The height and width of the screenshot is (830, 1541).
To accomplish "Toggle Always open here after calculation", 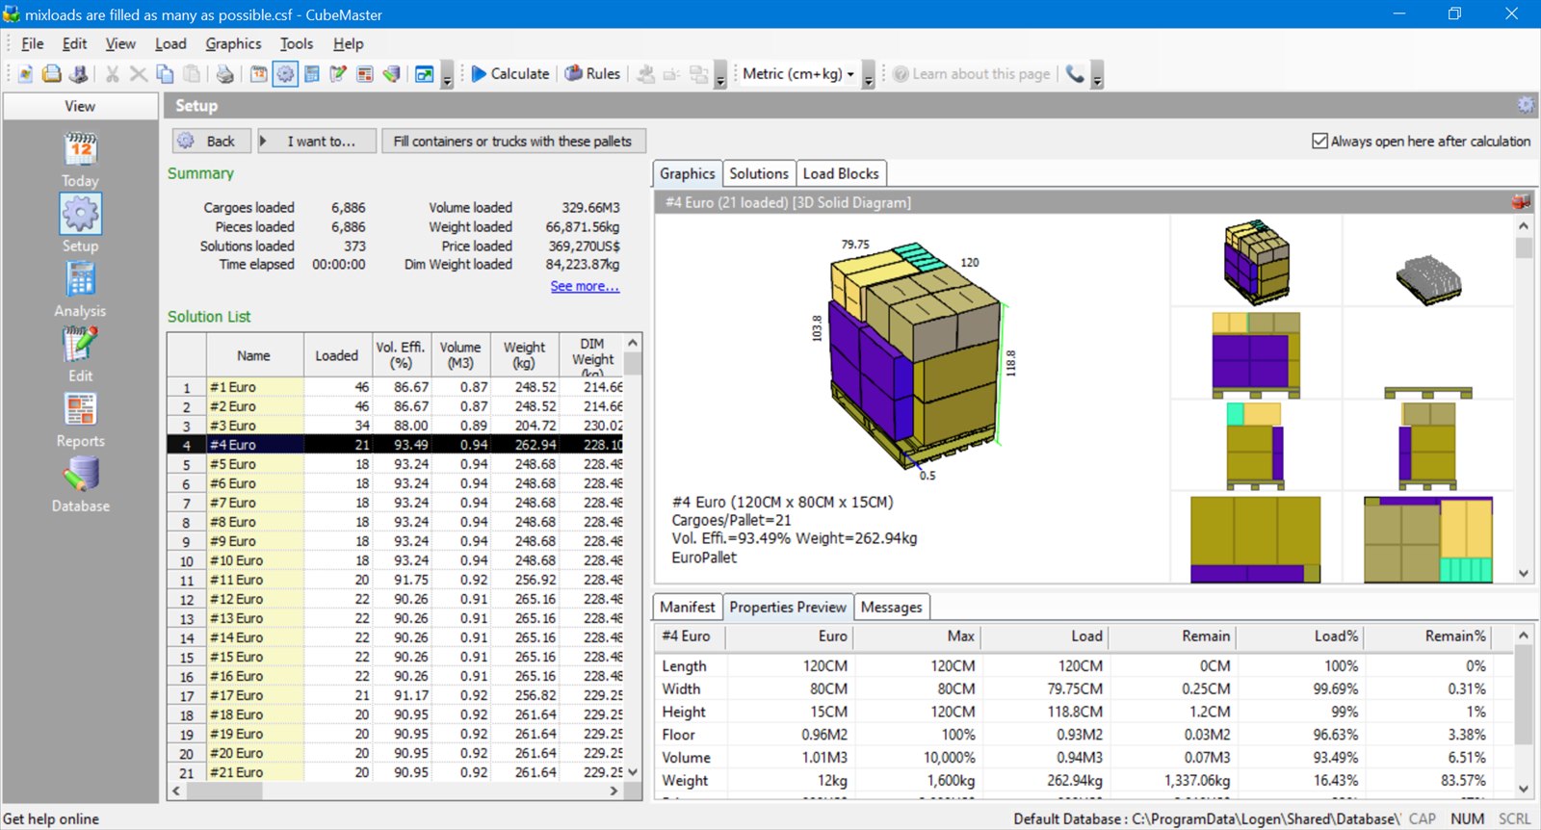I will [1421, 141].
